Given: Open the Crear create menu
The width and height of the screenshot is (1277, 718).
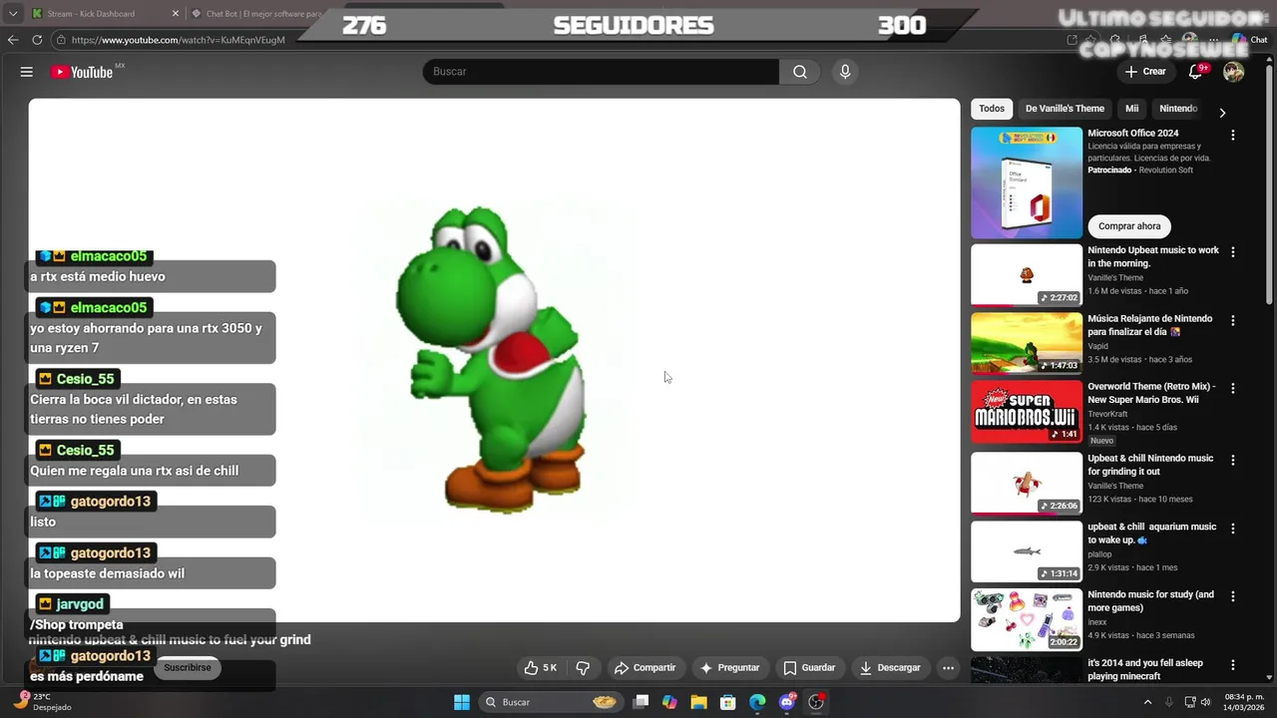Looking at the screenshot, I should point(1145,72).
